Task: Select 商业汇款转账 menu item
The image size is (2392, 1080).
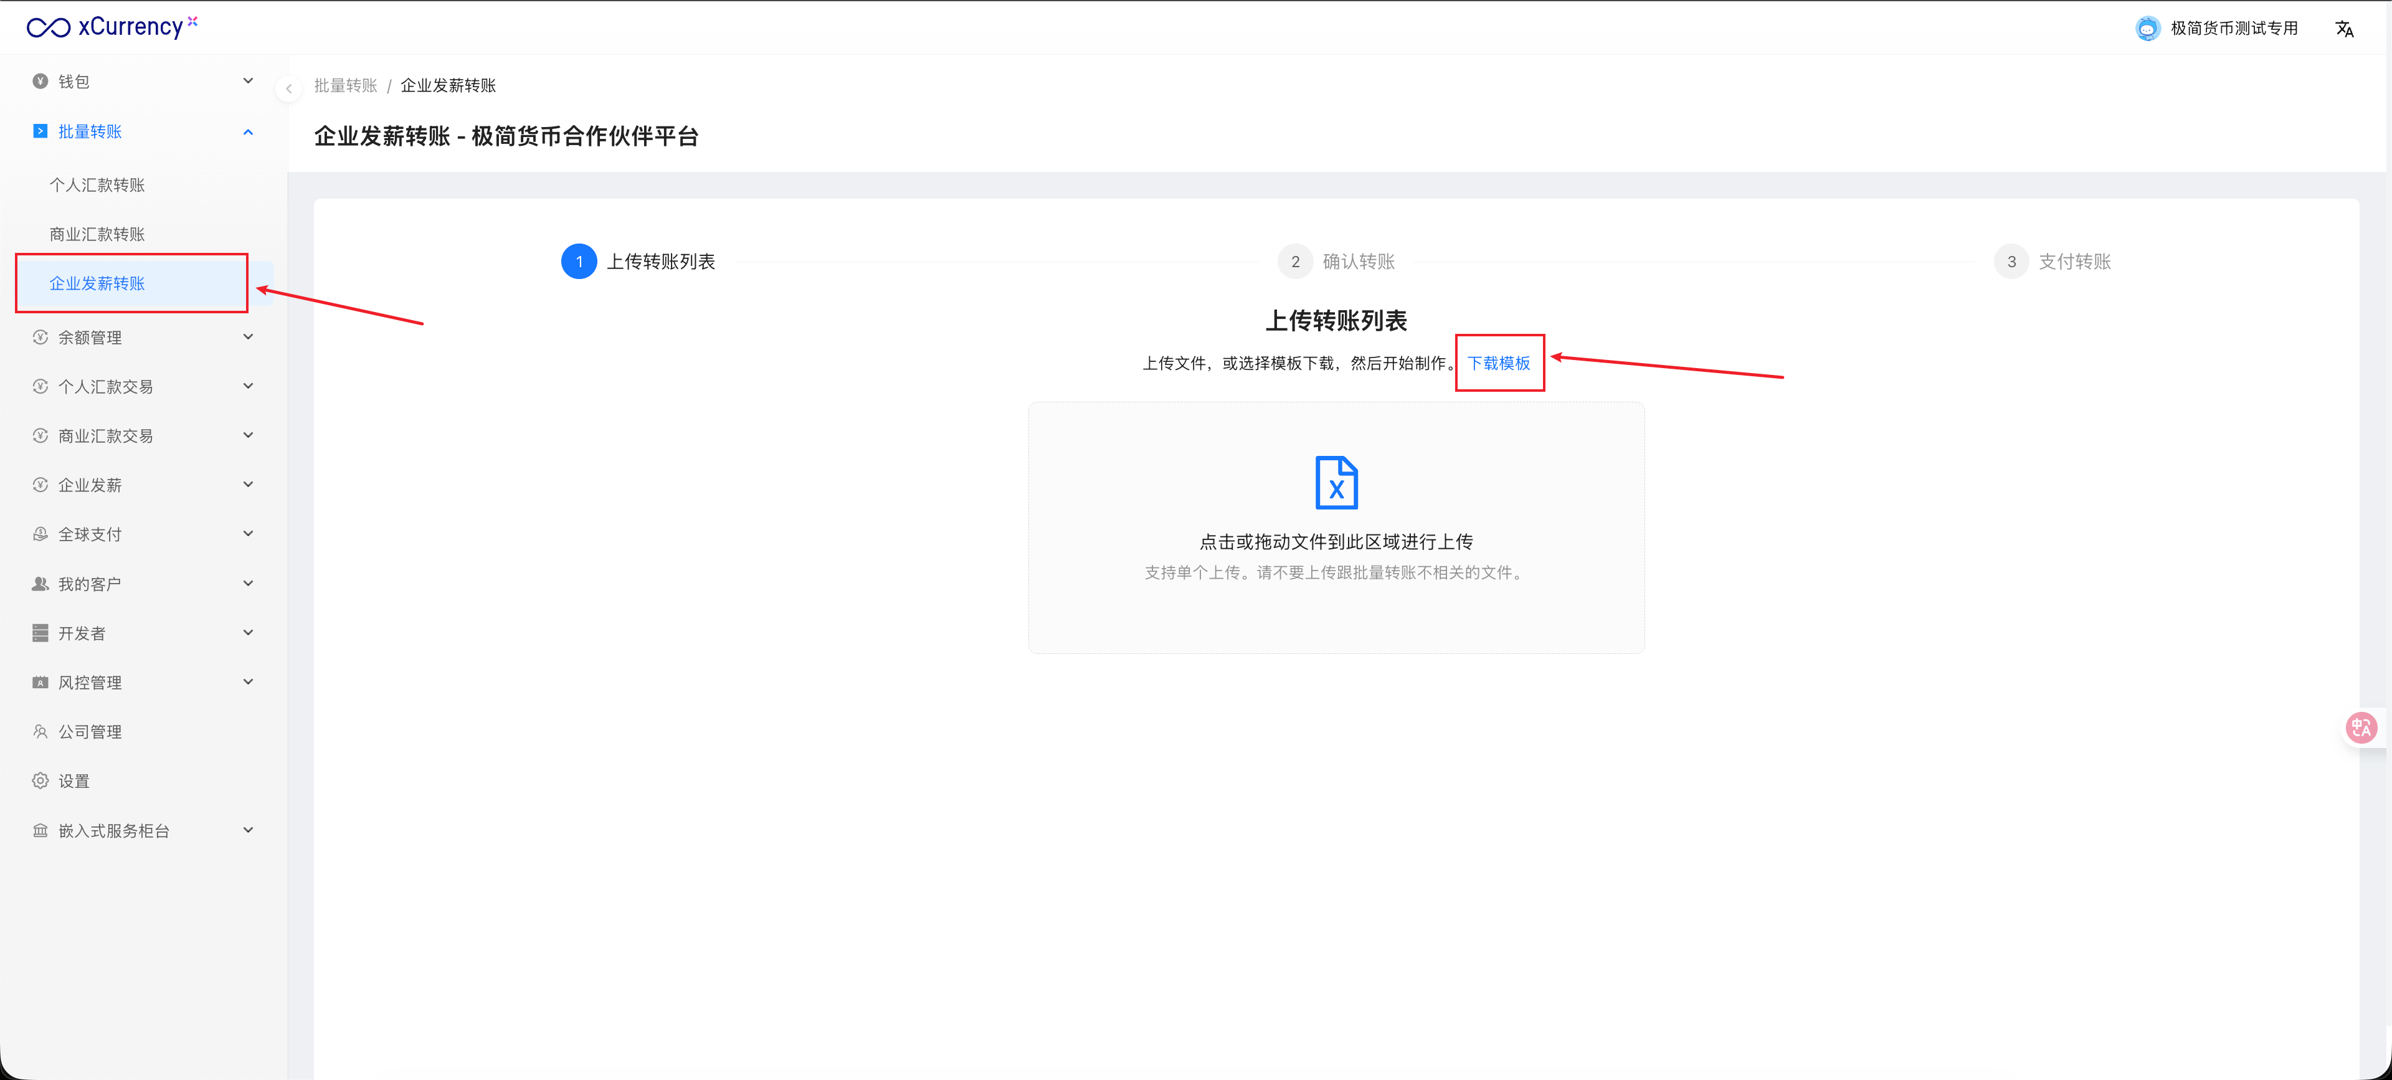Action: click(x=98, y=234)
